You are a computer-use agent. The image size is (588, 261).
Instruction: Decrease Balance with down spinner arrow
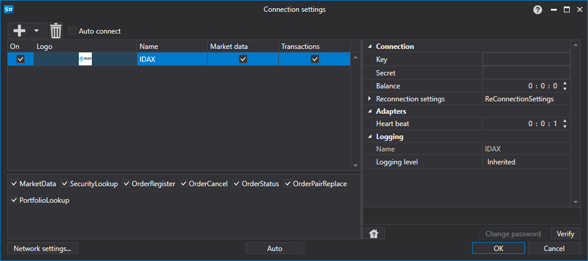point(564,89)
